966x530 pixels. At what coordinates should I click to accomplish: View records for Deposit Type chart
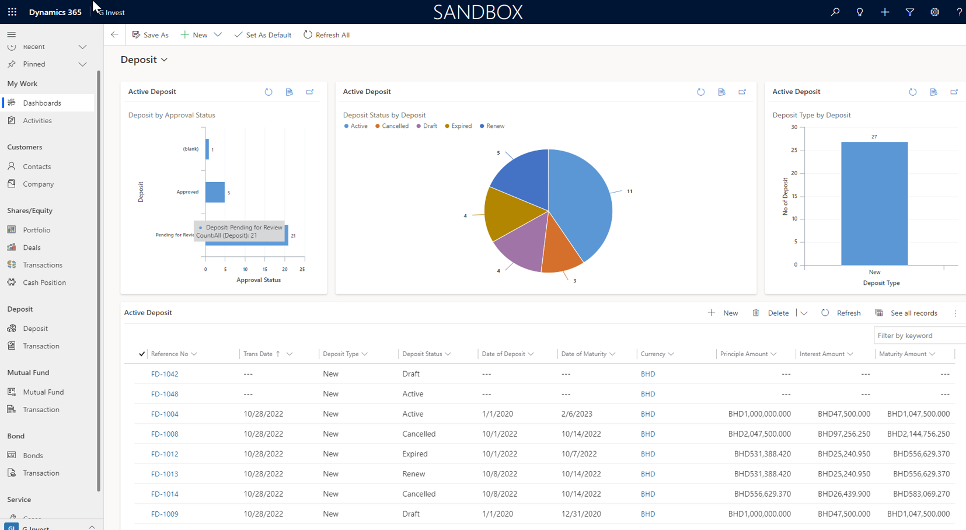click(933, 92)
